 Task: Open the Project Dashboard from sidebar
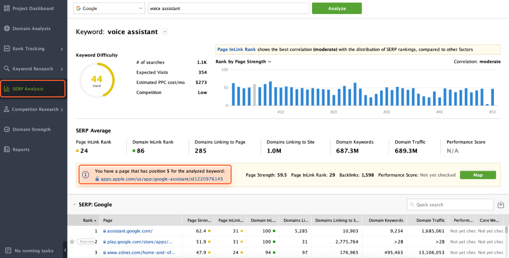coord(33,9)
